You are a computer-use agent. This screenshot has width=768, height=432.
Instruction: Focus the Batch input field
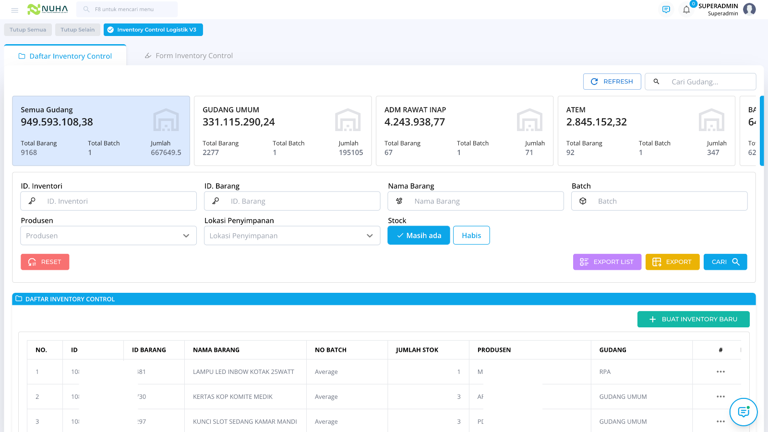[x=660, y=201]
